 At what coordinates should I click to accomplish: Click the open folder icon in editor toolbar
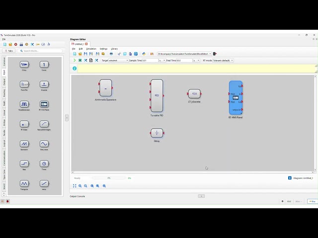[80, 54]
